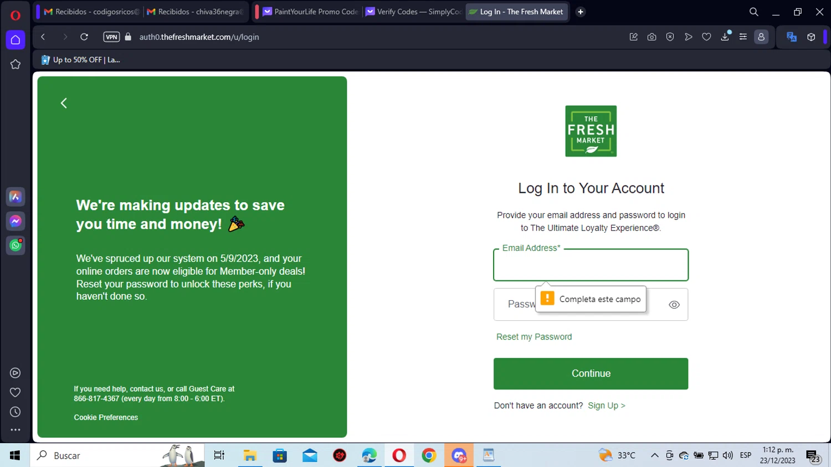831x467 pixels.
Task: Open weather widget showing 33°C
Action: click(x=617, y=455)
